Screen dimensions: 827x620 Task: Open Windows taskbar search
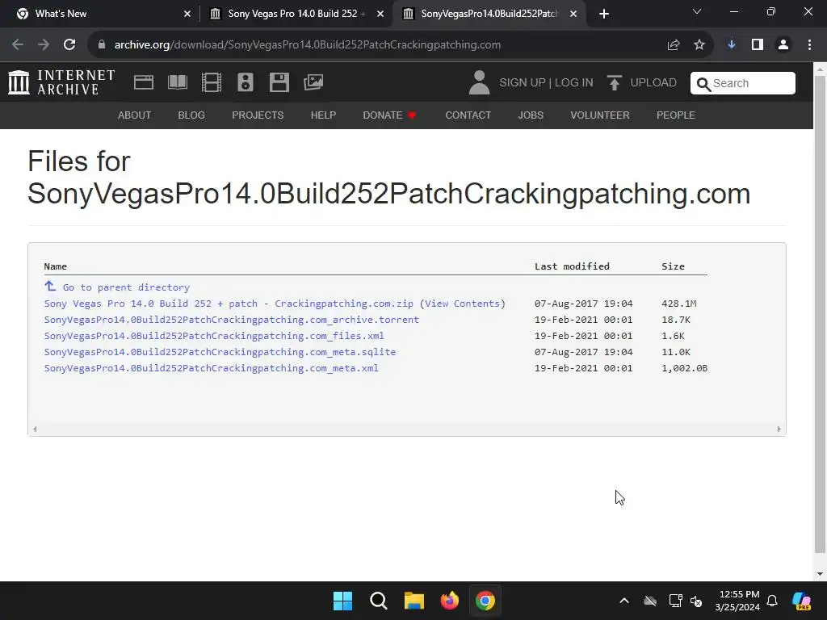[x=378, y=601]
